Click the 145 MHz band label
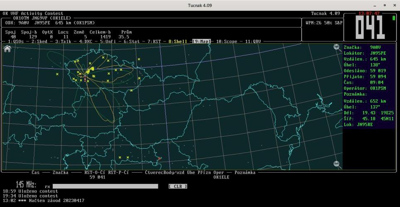This screenshot has width=400, height=207. [26, 185]
